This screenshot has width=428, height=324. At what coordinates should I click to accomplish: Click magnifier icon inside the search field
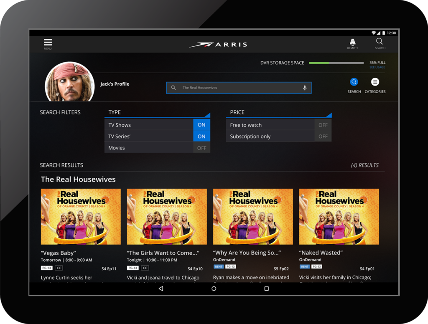tap(173, 88)
